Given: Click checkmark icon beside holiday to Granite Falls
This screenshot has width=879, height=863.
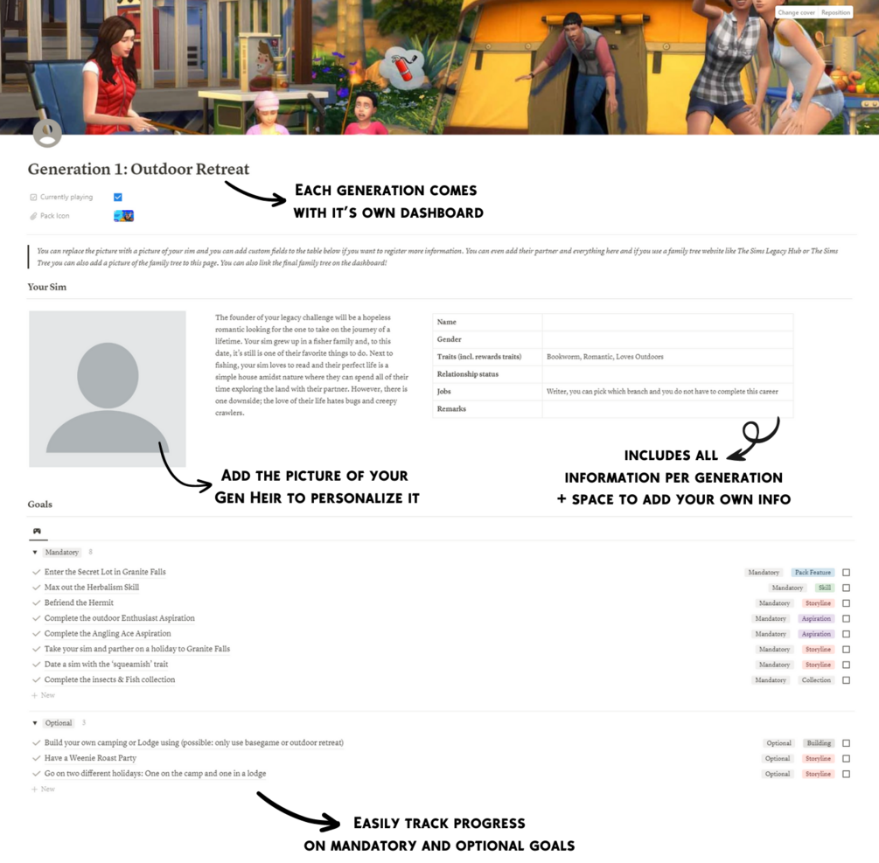Looking at the screenshot, I should [37, 649].
